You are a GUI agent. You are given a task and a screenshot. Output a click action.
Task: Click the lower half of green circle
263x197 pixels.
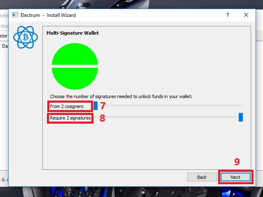(x=75, y=78)
